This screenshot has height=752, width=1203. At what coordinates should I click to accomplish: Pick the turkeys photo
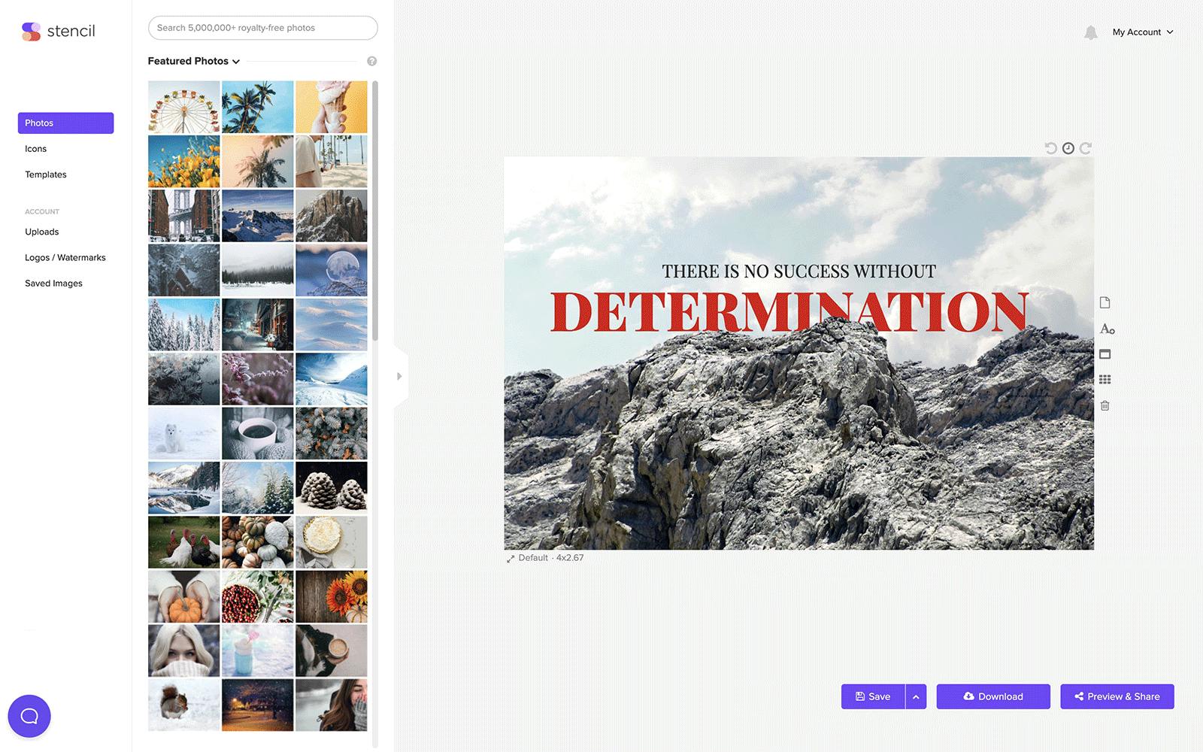(x=184, y=542)
